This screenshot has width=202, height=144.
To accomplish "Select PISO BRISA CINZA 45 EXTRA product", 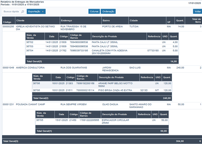I will [x=115, y=90].
